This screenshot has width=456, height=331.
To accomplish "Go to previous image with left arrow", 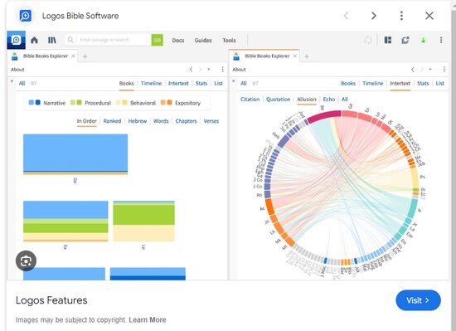I will [346, 16].
